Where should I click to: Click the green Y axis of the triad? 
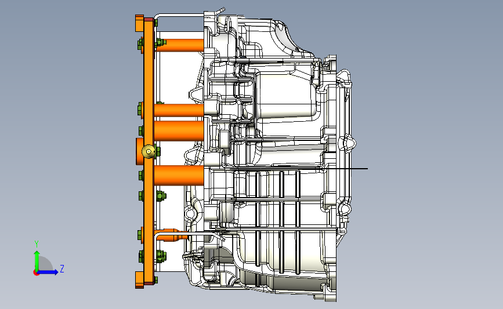[37, 260]
